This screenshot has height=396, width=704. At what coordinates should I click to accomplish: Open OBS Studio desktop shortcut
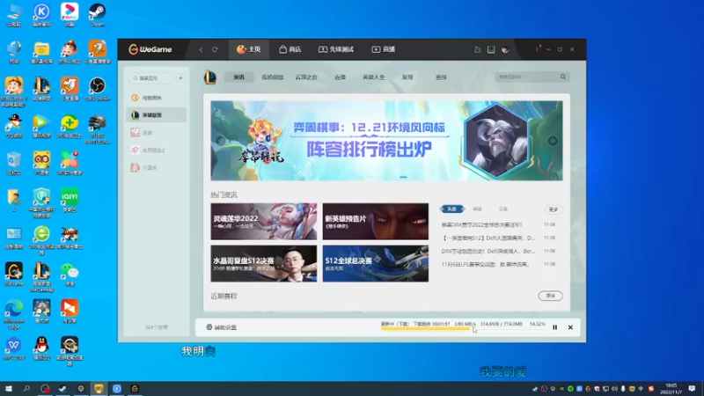point(98,89)
